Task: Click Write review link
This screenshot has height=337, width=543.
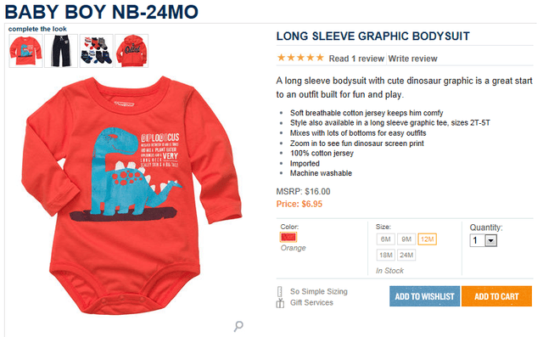Action: [413, 59]
